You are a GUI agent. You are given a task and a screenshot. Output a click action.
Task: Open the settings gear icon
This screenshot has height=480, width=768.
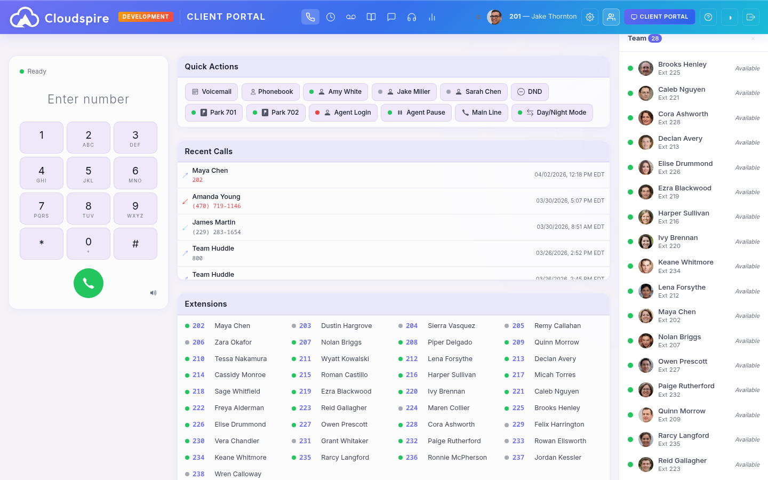click(x=590, y=17)
